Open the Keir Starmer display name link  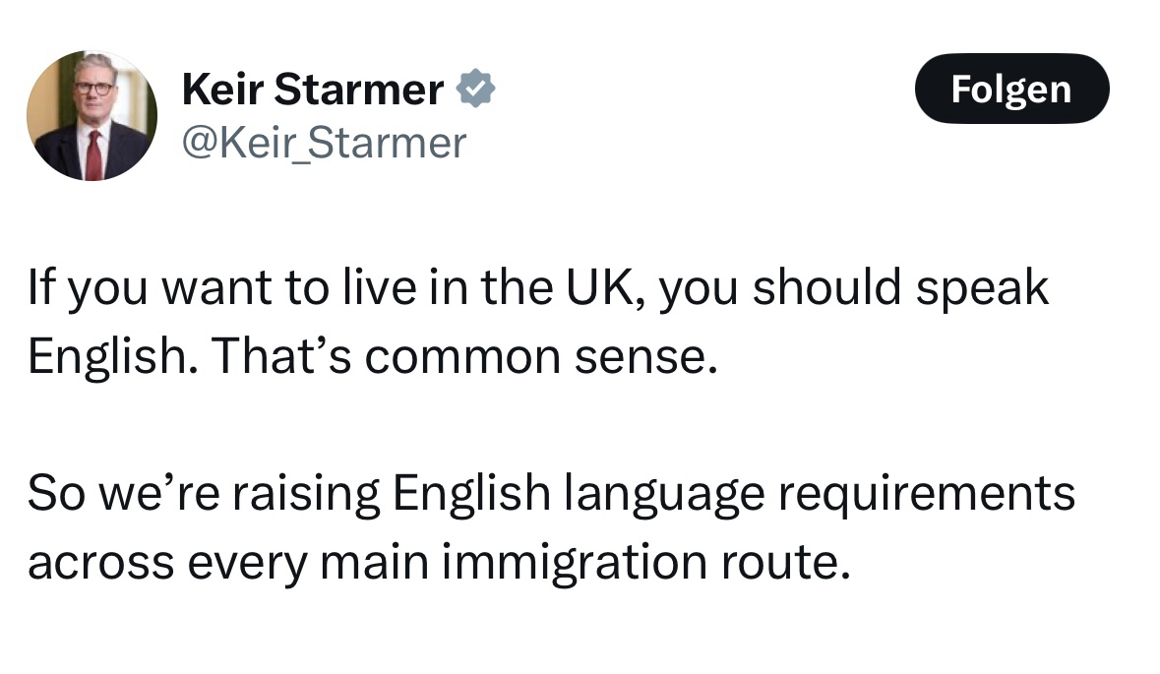pos(313,91)
